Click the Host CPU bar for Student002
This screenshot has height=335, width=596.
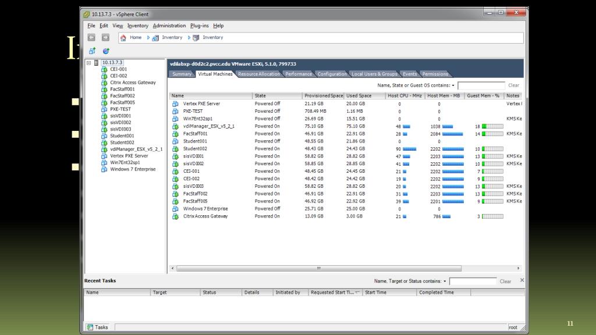[409, 149]
